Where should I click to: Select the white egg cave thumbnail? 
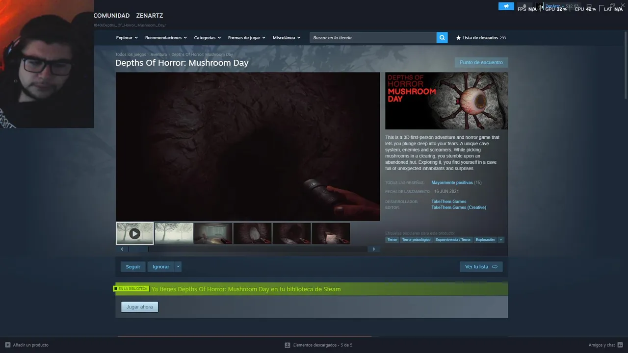[252, 233]
